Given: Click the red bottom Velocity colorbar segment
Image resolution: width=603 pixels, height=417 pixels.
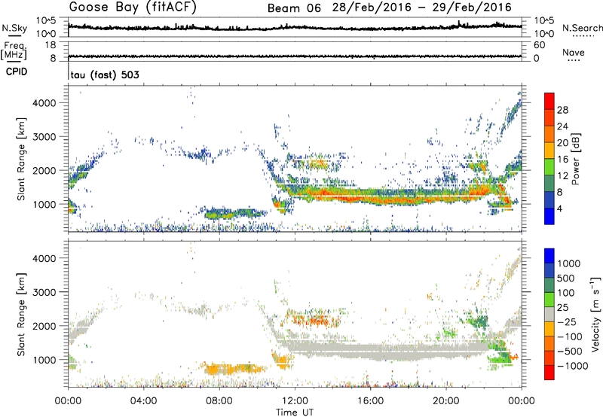Looking at the screenshot, I should click(549, 373).
